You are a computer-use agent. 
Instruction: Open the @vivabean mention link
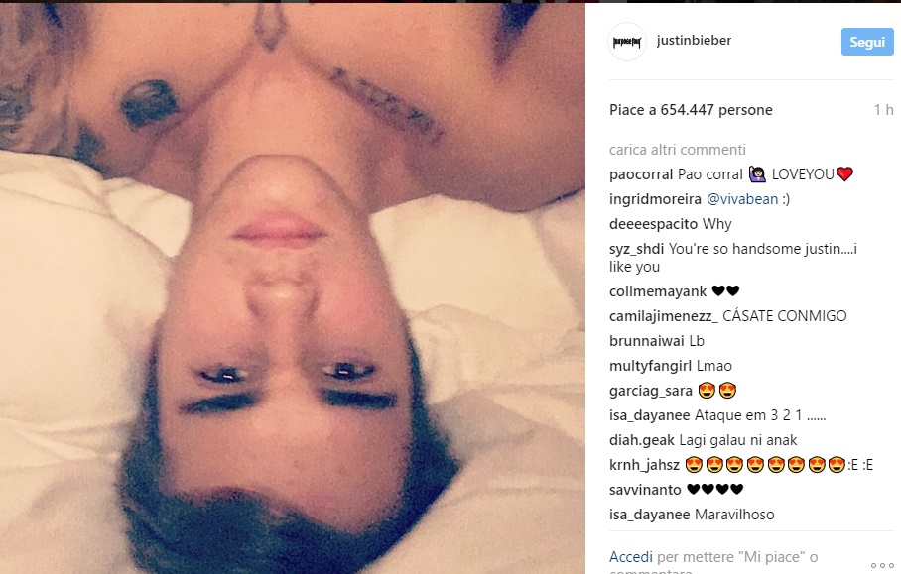(x=742, y=199)
